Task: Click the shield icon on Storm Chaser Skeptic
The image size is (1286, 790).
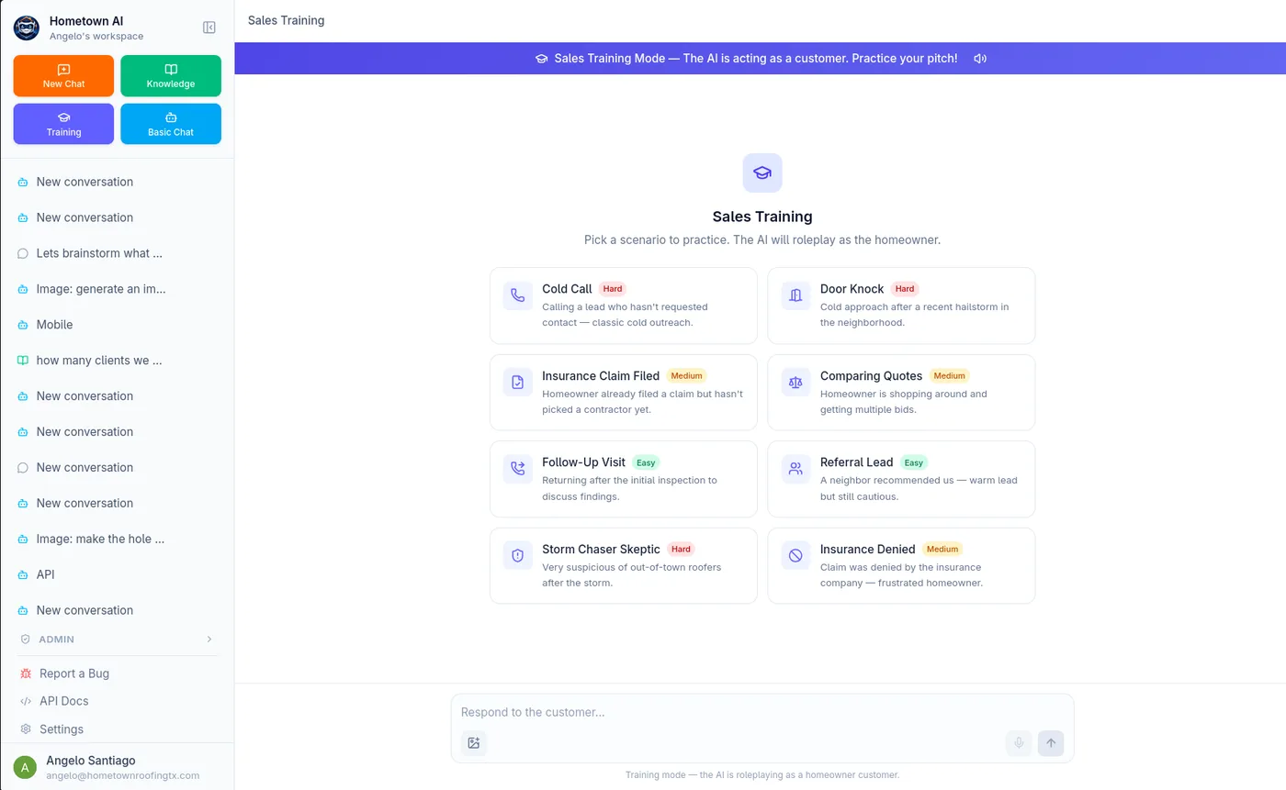Action: (x=518, y=555)
